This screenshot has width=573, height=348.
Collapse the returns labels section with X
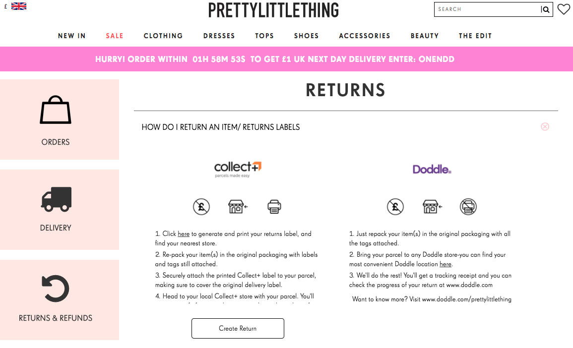pos(545,127)
